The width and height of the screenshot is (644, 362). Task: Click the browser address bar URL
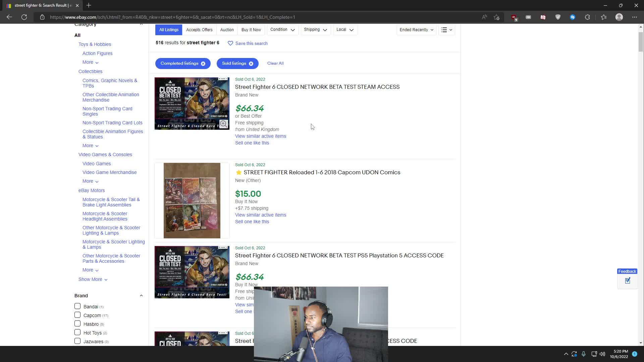tap(172, 17)
